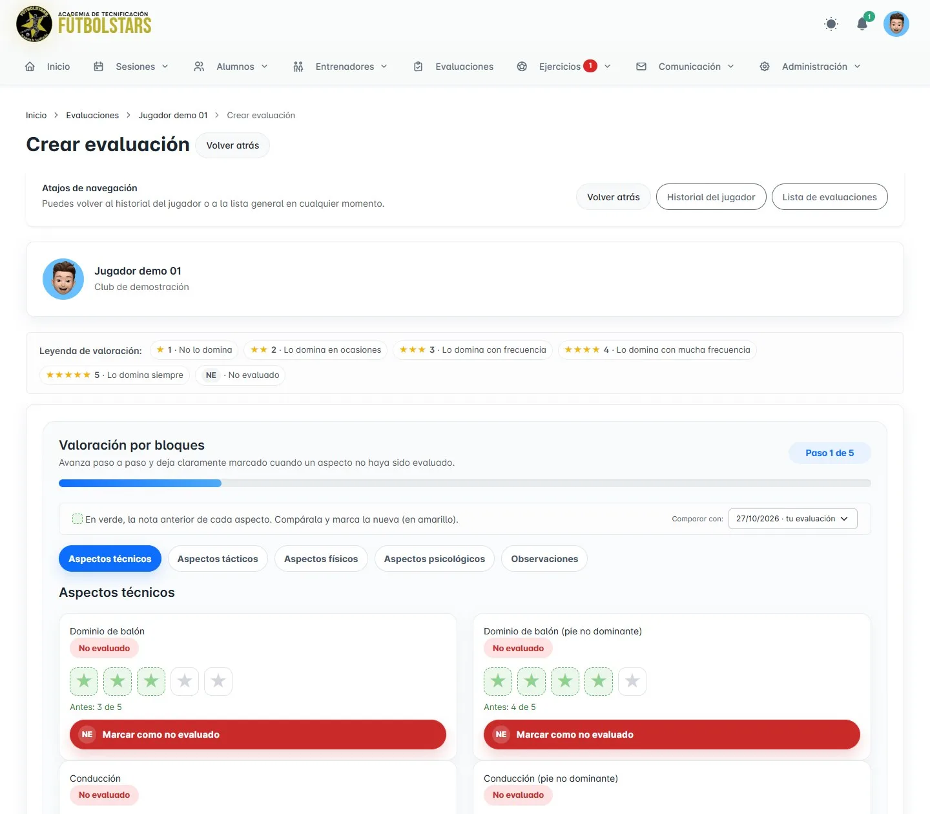Expand the Administración menu chevron
This screenshot has height=814, width=930.
click(857, 67)
